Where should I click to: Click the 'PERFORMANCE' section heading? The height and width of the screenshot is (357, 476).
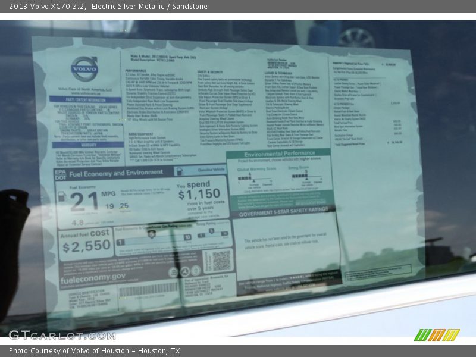(x=136, y=71)
